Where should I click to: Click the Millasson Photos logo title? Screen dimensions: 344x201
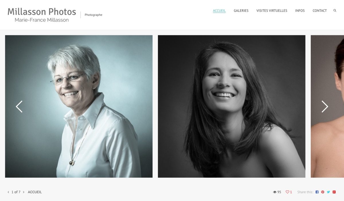pos(42,12)
